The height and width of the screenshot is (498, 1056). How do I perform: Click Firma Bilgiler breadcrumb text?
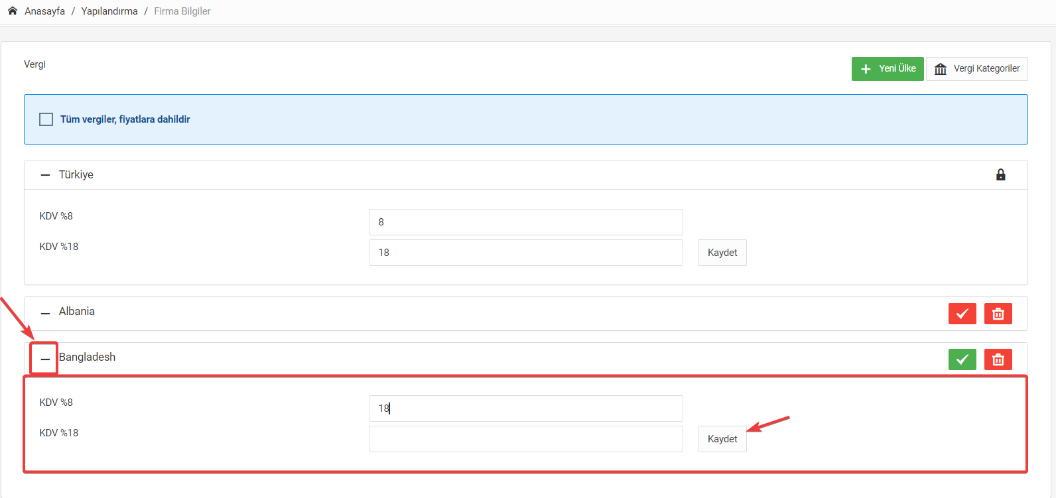tap(182, 11)
